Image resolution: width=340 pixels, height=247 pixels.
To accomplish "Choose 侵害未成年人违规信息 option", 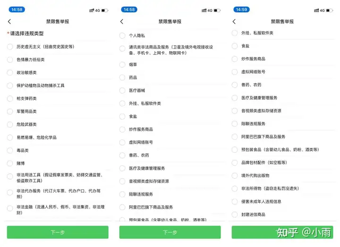I will tap(235, 202).
